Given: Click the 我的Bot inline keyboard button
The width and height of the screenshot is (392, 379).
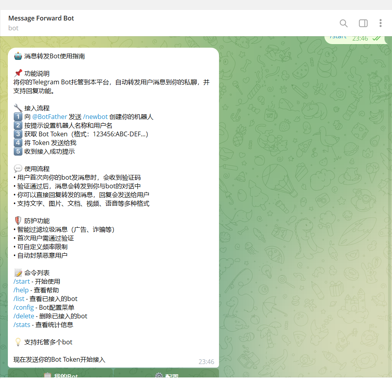Looking at the screenshot, I should (61, 373).
